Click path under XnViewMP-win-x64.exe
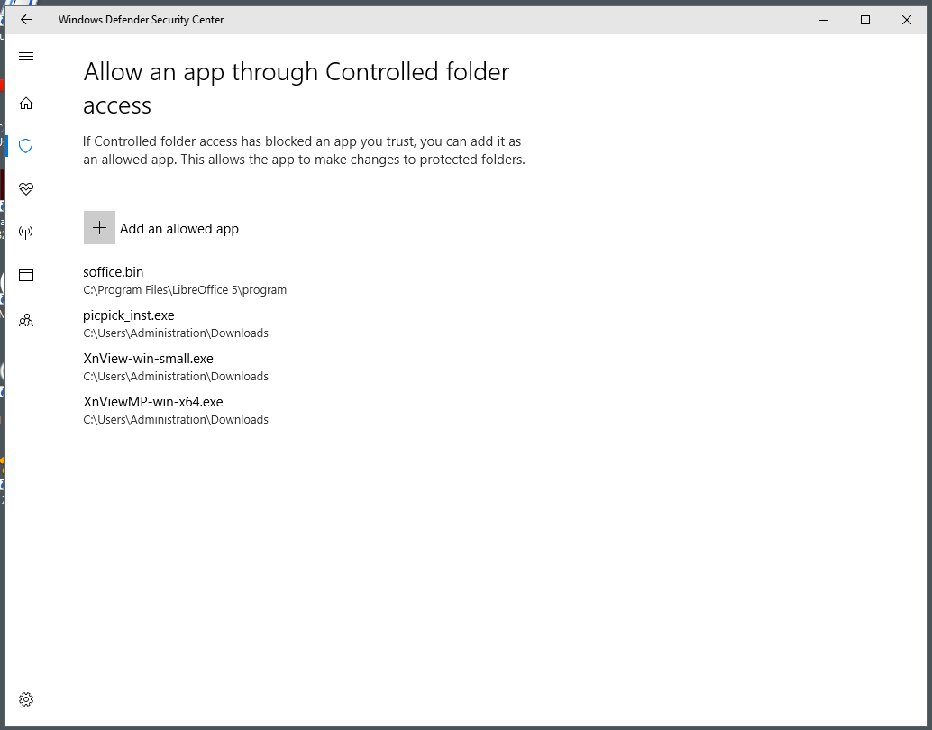The width and height of the screenshot is (932, 730). point(176,420)
